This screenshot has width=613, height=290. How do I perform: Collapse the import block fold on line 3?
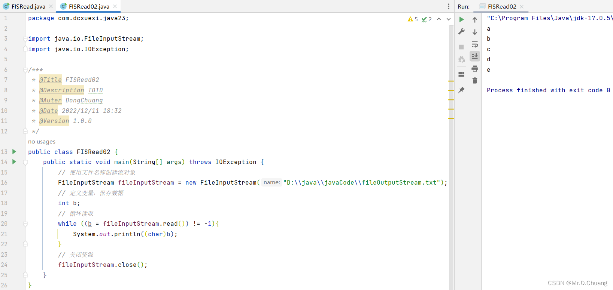(x=25, y=38)
